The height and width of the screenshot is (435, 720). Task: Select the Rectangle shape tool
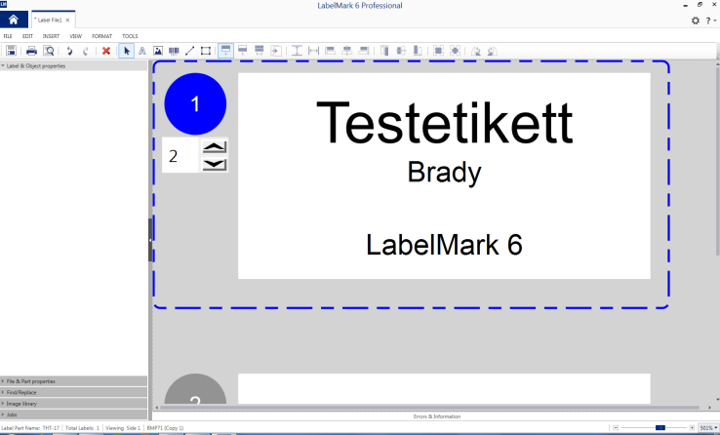[x=206, y=51]
